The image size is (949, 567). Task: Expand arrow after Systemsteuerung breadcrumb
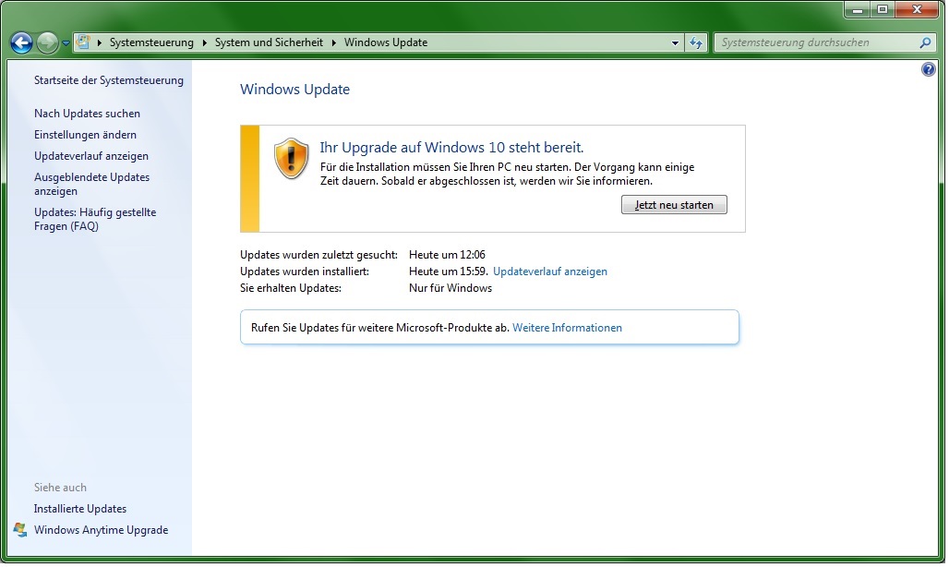pyautogui.click(x=205, y=43)
